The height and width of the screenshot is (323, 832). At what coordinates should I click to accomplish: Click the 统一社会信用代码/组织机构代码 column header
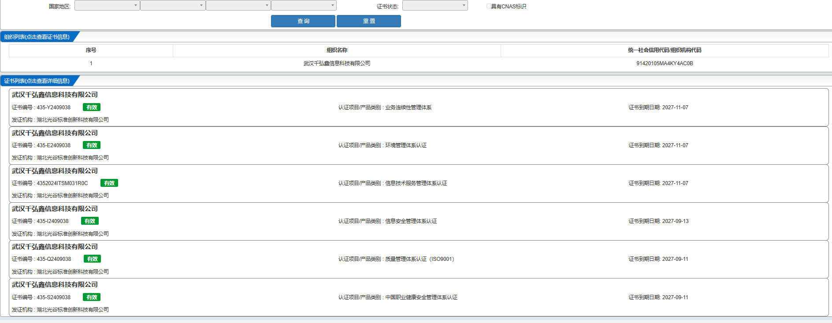point(665,50)
